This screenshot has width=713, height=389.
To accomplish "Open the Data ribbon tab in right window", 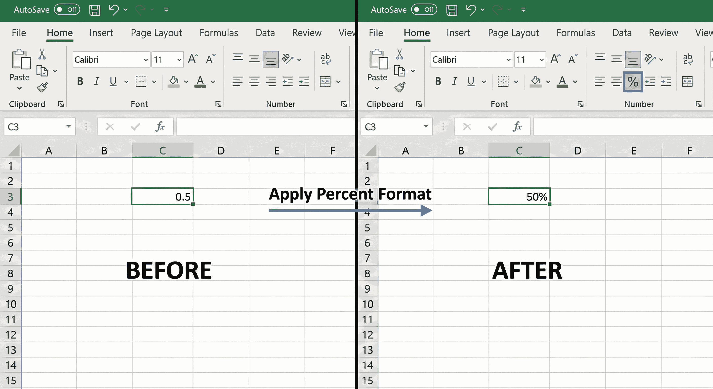I will [622, 33].
